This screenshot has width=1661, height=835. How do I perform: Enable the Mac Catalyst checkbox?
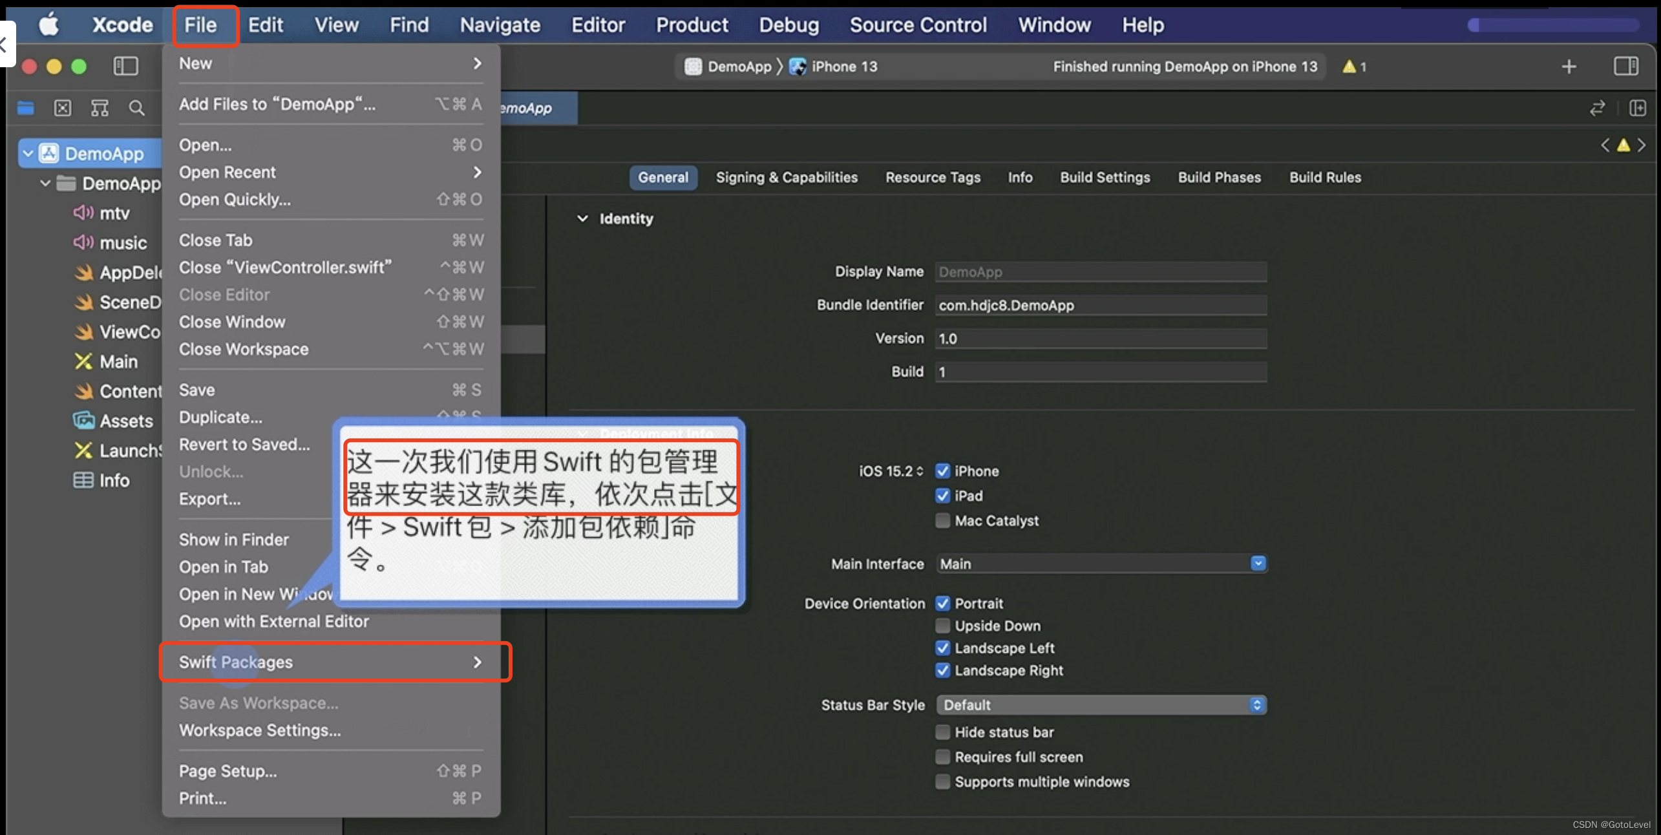click(942, 520)
